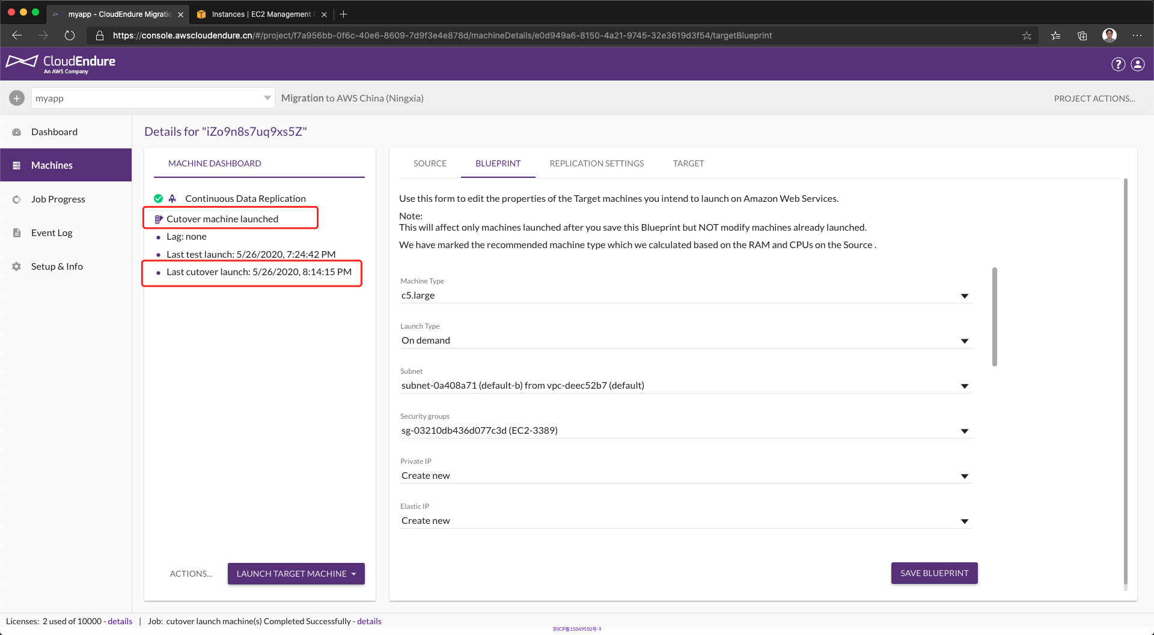Click the blueprint form scrollbar

click(x=994, y=317)
